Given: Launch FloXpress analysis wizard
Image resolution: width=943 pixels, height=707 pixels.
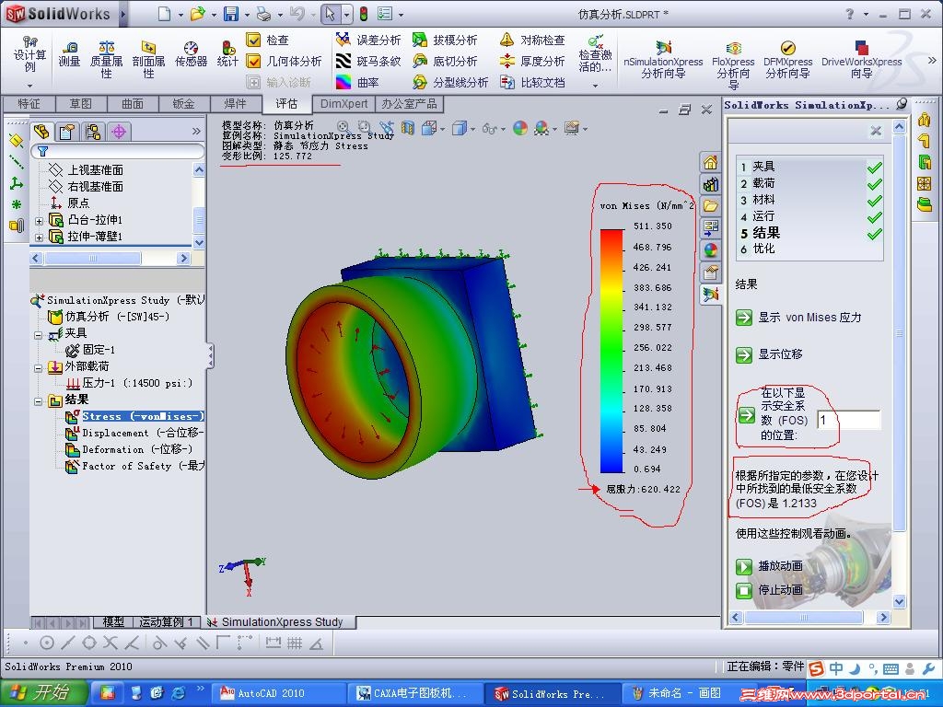Looking at the screenshot, I should tap(733, 64).
